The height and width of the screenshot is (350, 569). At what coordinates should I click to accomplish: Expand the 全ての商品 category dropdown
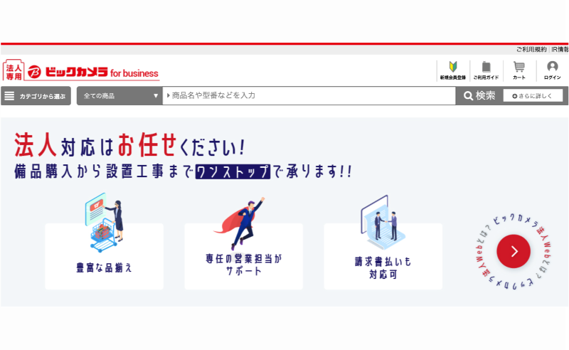pyautogui.click(x=119, y=96)
